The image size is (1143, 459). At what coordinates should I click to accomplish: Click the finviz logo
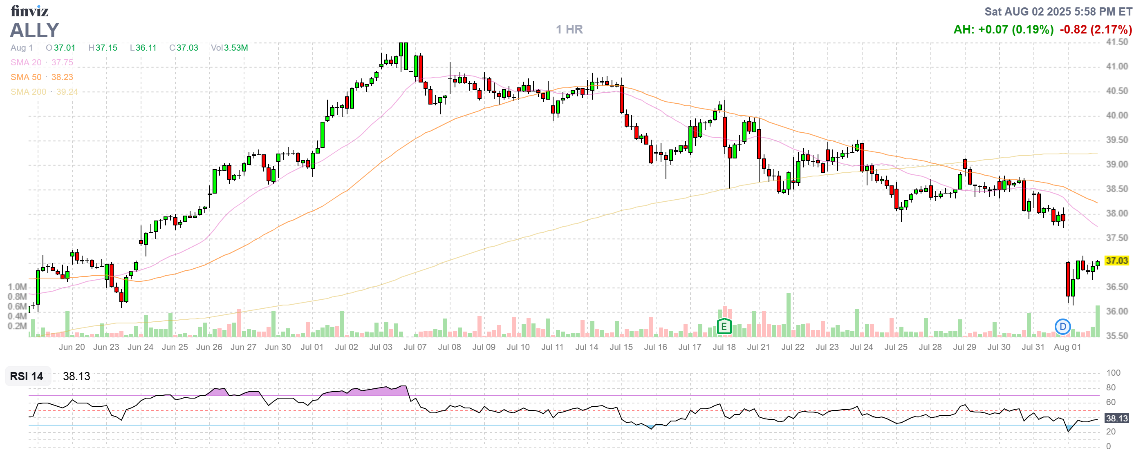click(x=29, y=11)
